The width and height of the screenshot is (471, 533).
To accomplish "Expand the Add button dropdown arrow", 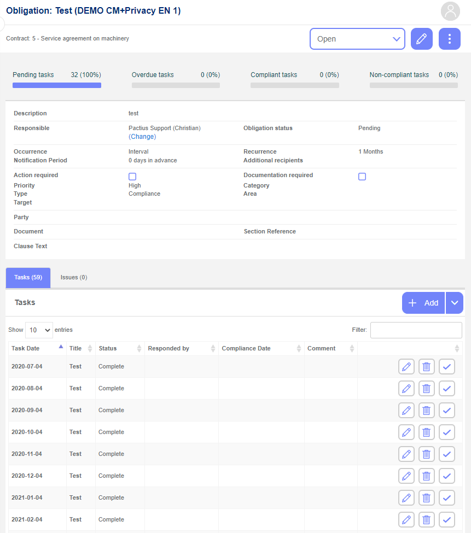I will tap(455, 303).
